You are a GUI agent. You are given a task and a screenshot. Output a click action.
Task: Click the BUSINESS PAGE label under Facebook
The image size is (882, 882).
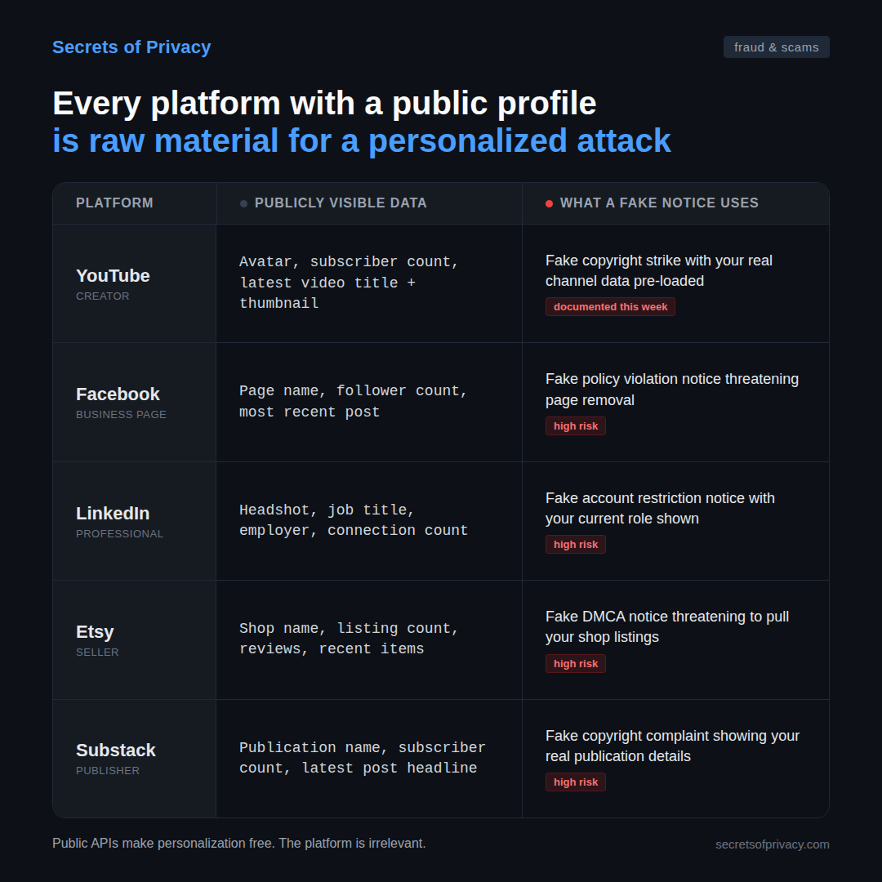pos(121,415)
